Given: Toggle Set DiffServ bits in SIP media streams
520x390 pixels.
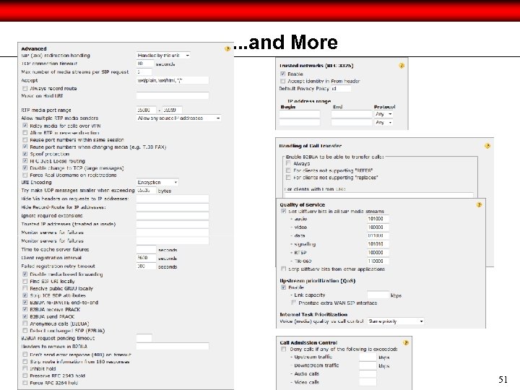Looking at the screenshot, I should (283, 211).
